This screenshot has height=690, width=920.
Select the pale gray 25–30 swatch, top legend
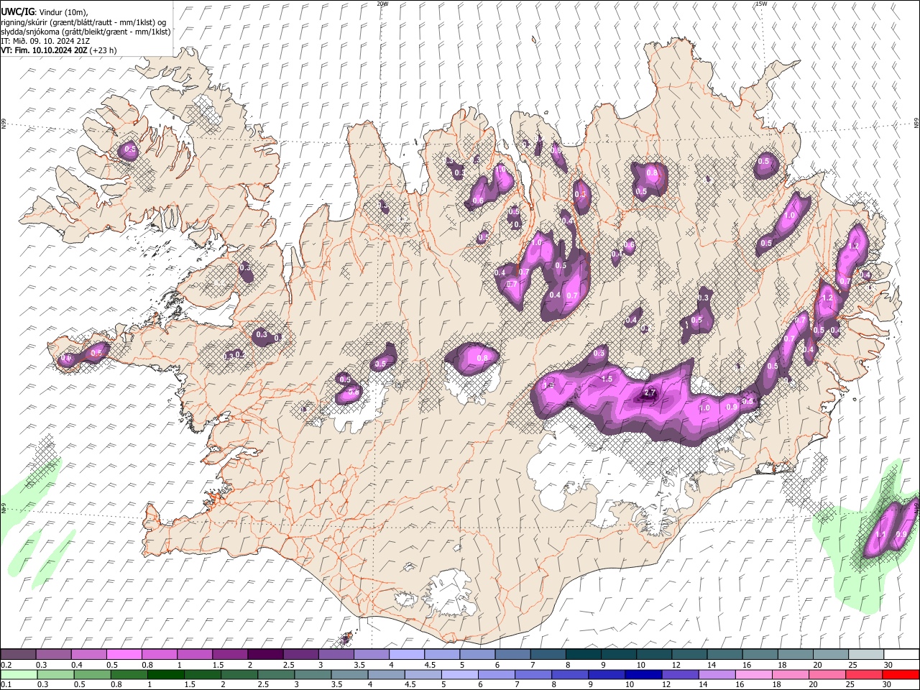[x=865, y=655]
